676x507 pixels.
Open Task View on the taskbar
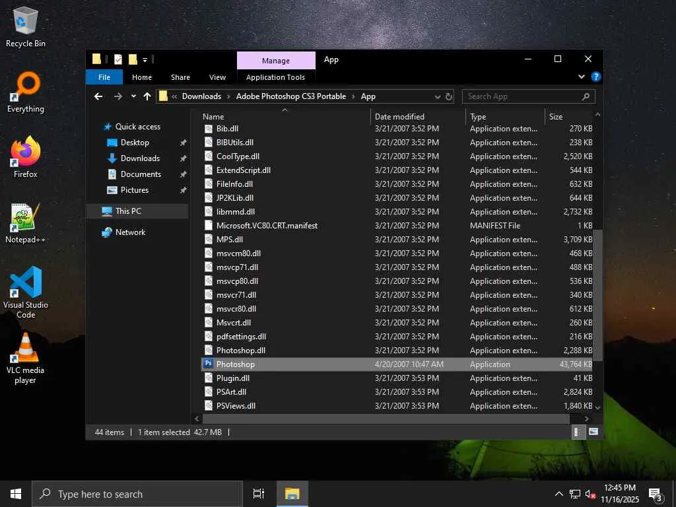[259, 494]
